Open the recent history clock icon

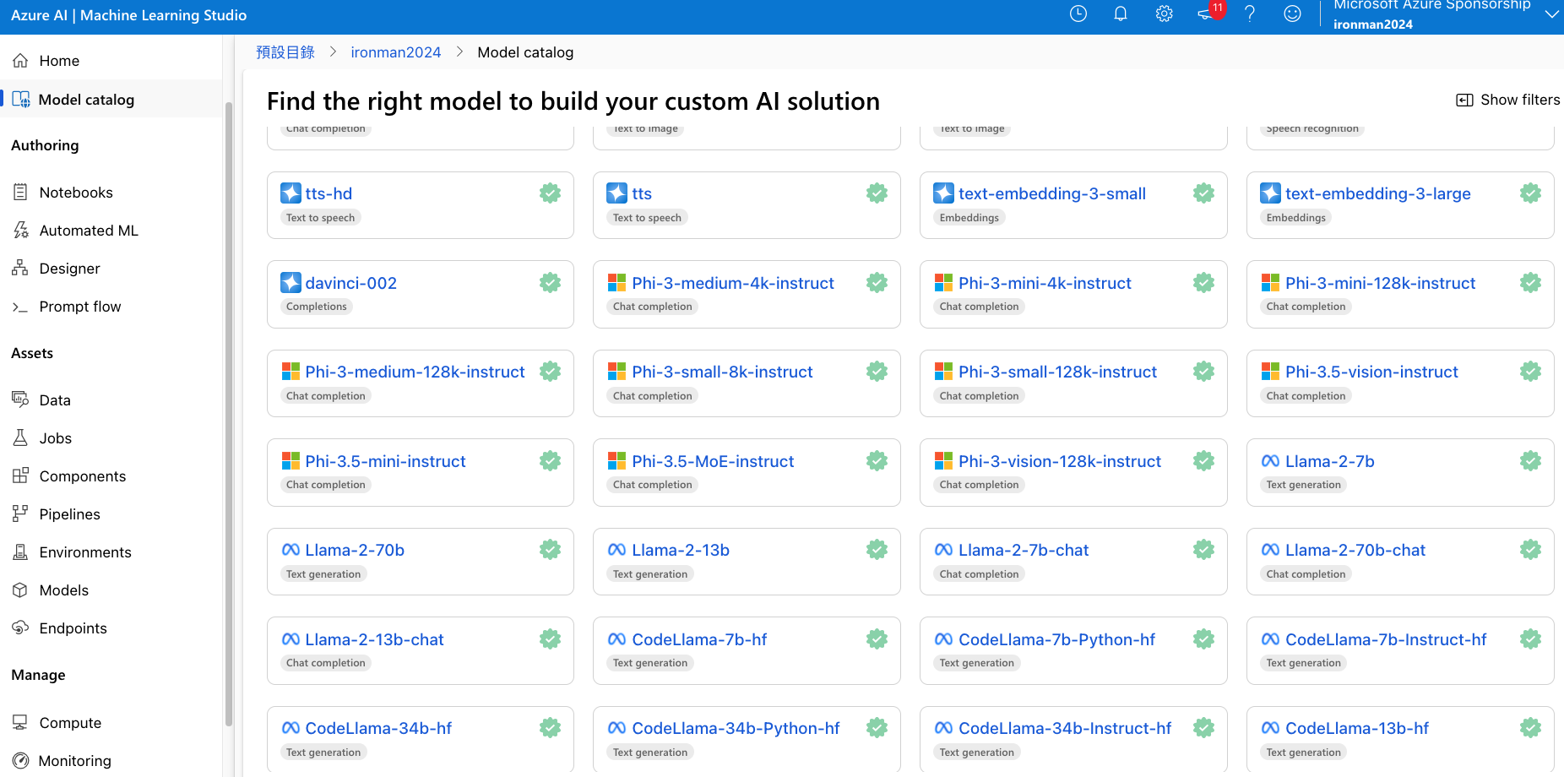click(1078, 14)
